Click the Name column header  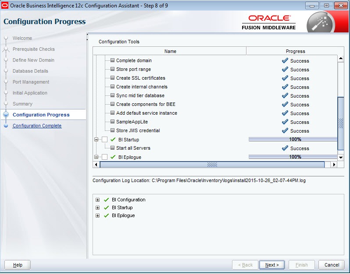[x=170, y=51]
